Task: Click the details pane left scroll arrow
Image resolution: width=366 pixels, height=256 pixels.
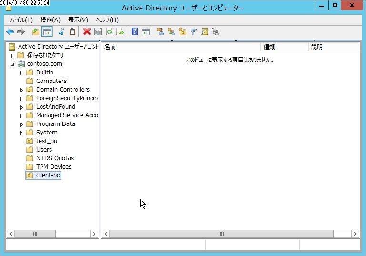Action: click(x=105, y=234)
